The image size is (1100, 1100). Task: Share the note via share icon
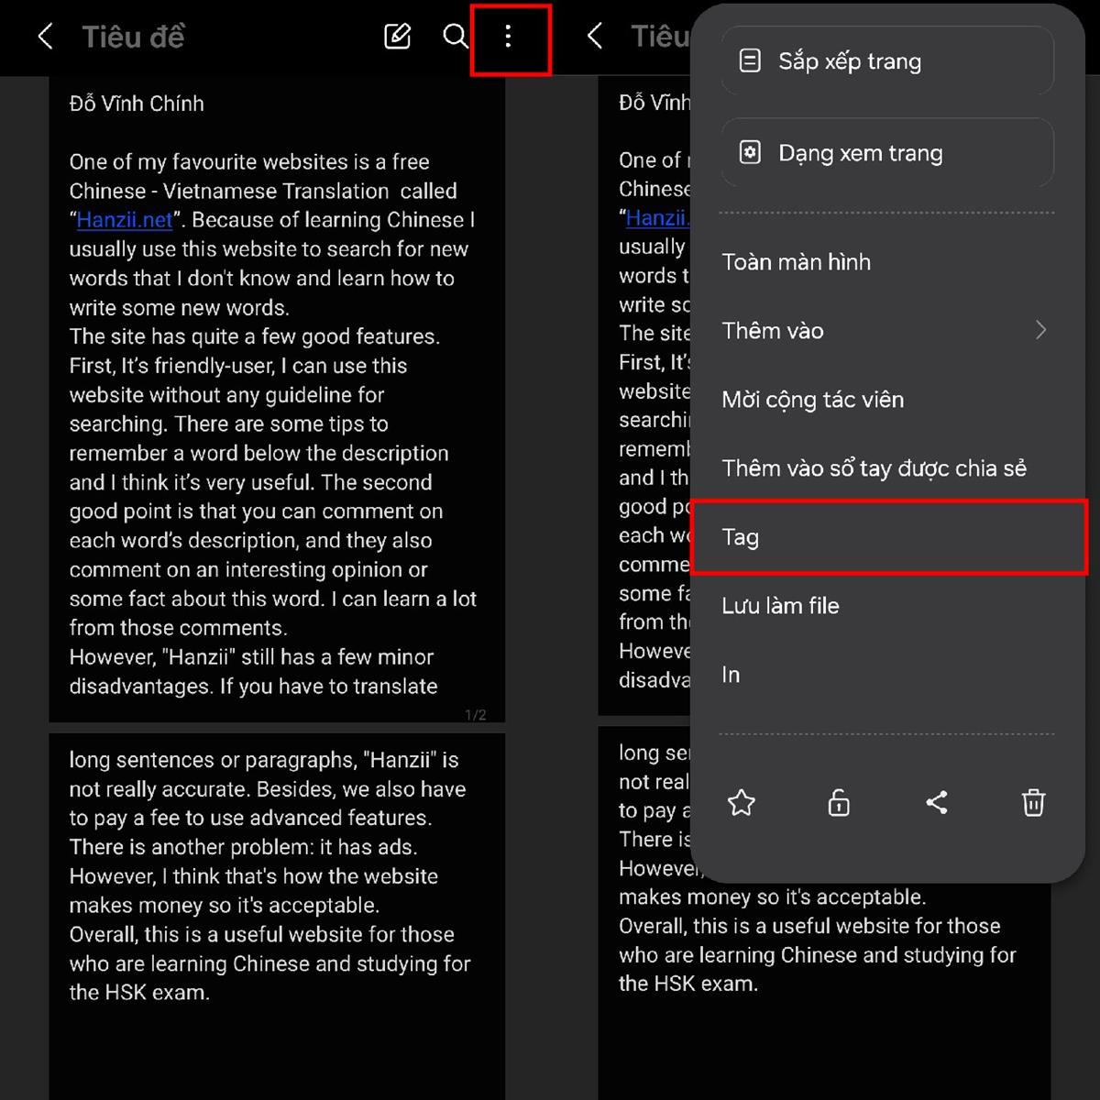tap(937, 803)
